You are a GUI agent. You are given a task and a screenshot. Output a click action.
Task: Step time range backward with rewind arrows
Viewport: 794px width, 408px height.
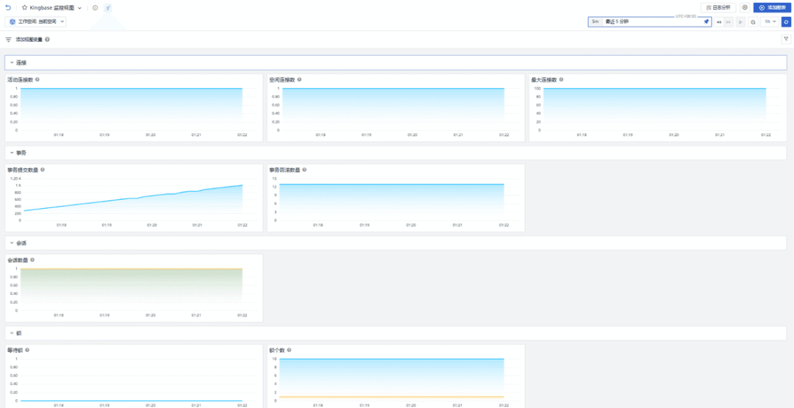(x=719, y=22)
